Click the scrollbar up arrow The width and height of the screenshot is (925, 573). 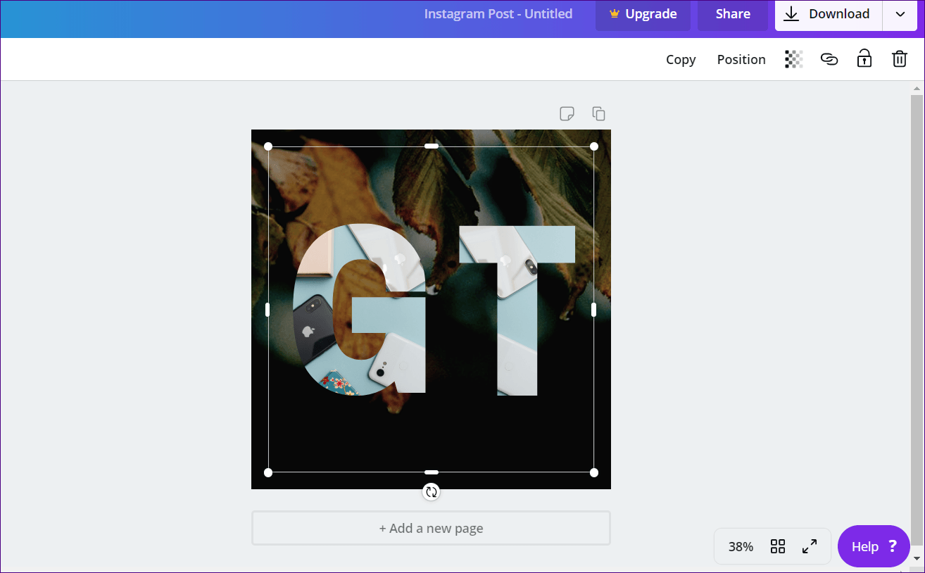pyautogui.click(x=917, y=89)
